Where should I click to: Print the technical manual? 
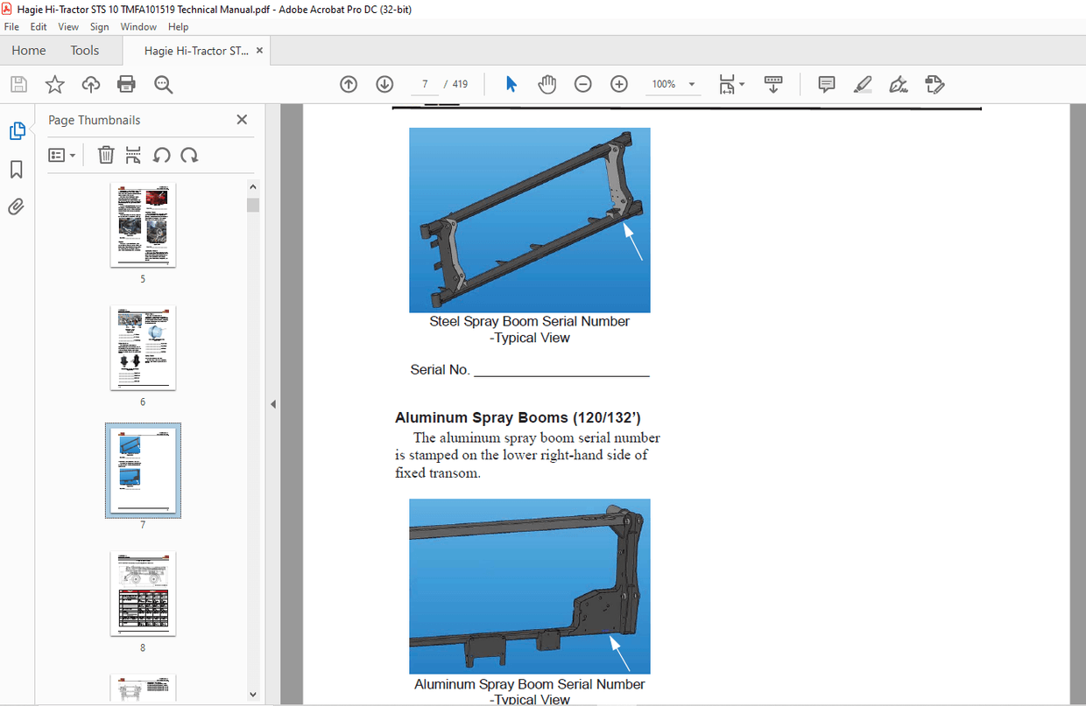pos(126,84)
